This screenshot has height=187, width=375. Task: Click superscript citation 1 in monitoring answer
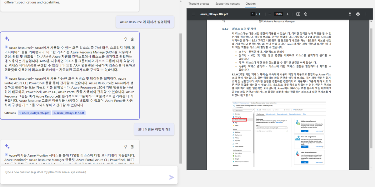point(6,154)
